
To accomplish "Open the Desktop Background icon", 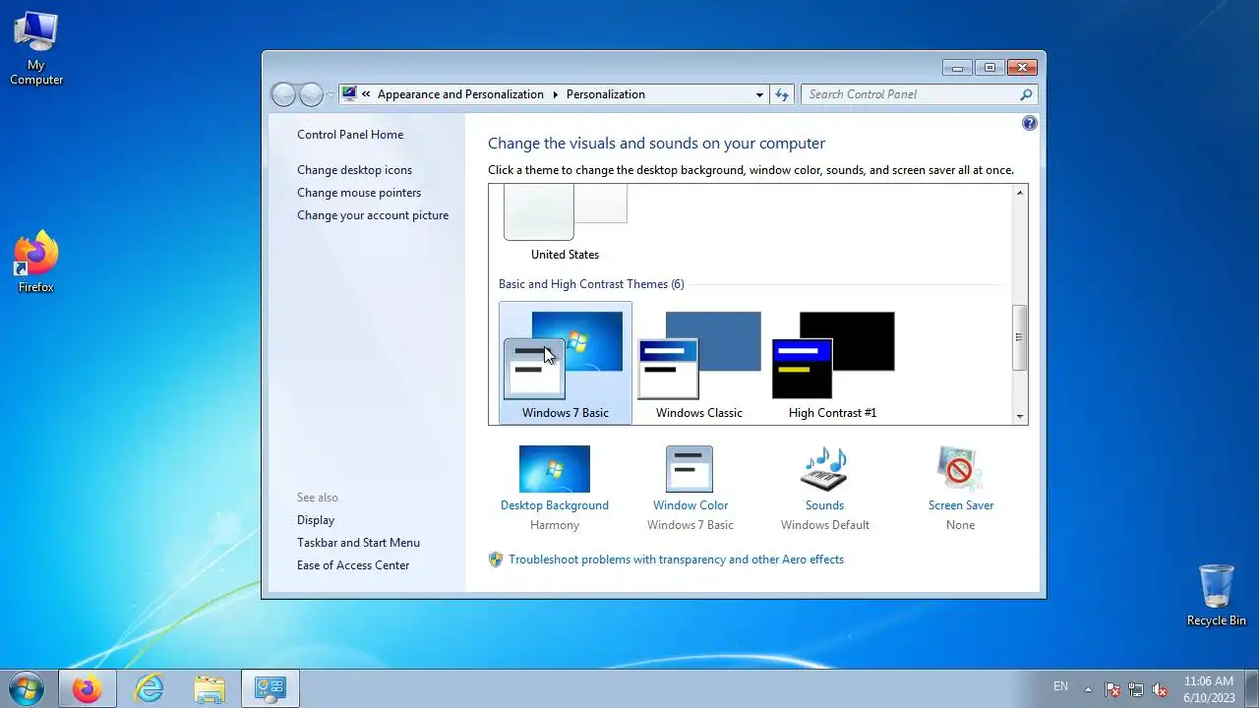I will [x=555, y=469].
